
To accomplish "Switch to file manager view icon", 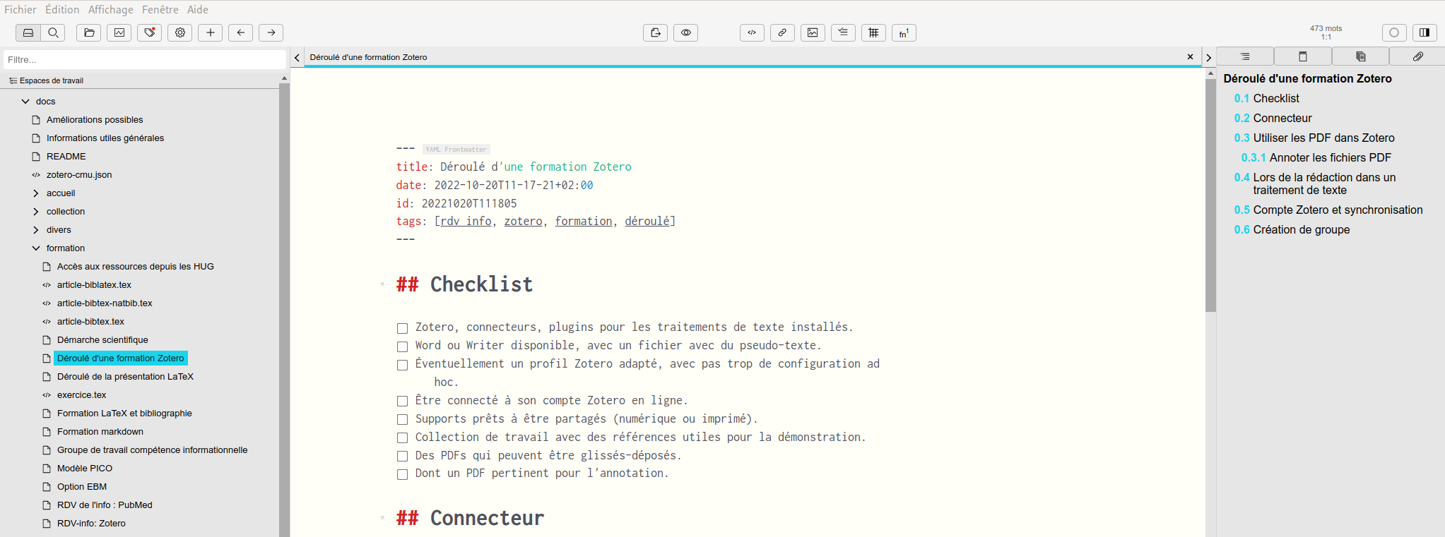I will (28, 32).
